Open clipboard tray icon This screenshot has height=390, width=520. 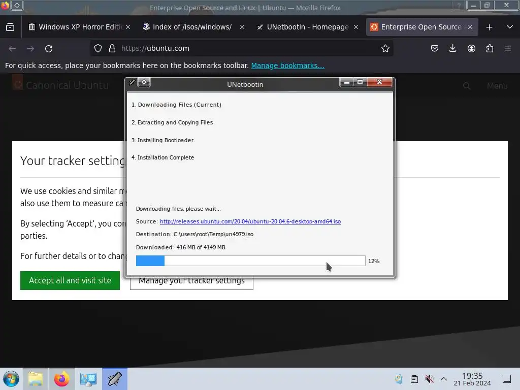[414, 379]
